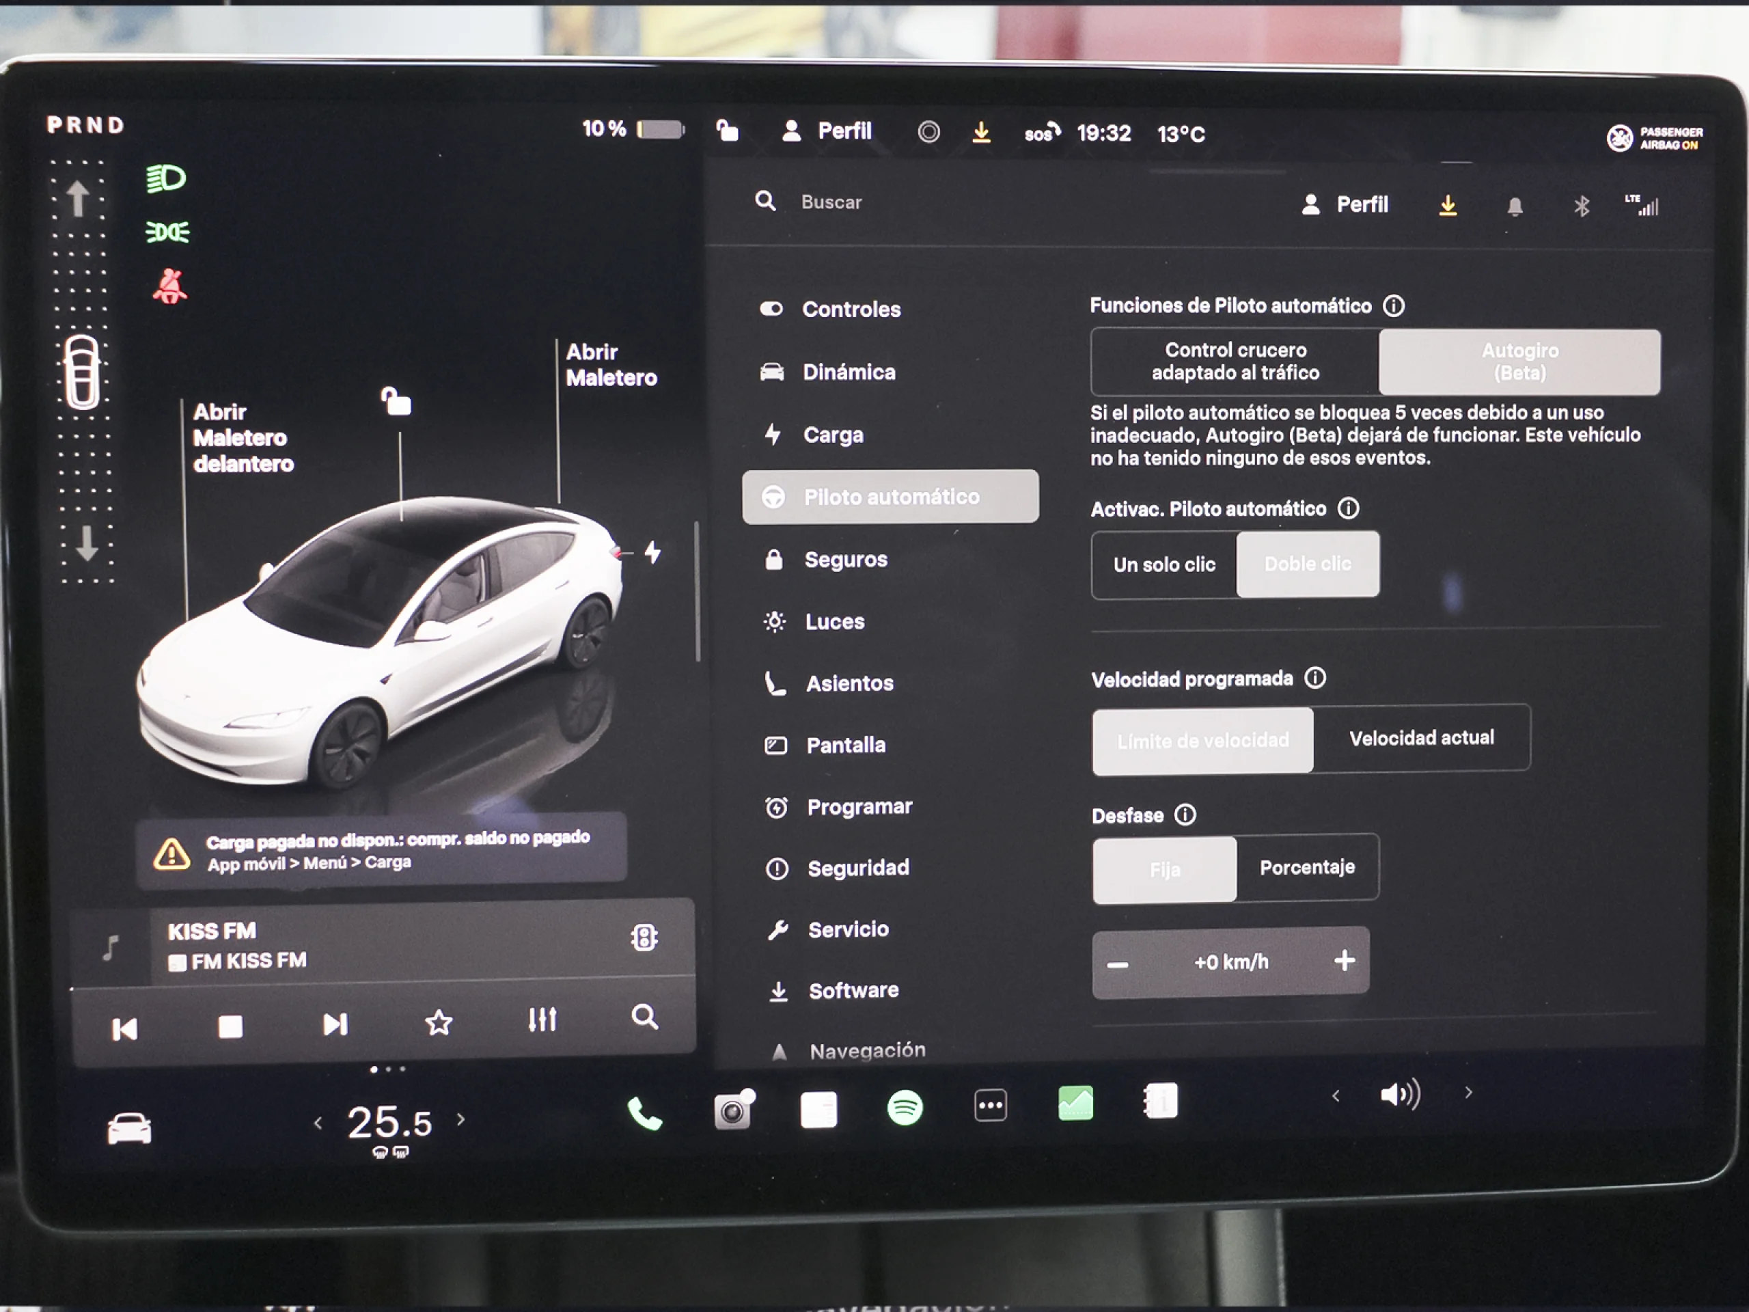
Task: Select Velocidad actual for programmed speed
Action: coord(1421,738)
